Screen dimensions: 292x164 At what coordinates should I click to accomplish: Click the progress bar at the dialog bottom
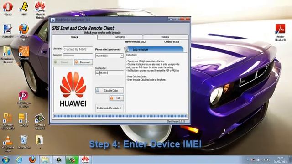coord(120,116)
